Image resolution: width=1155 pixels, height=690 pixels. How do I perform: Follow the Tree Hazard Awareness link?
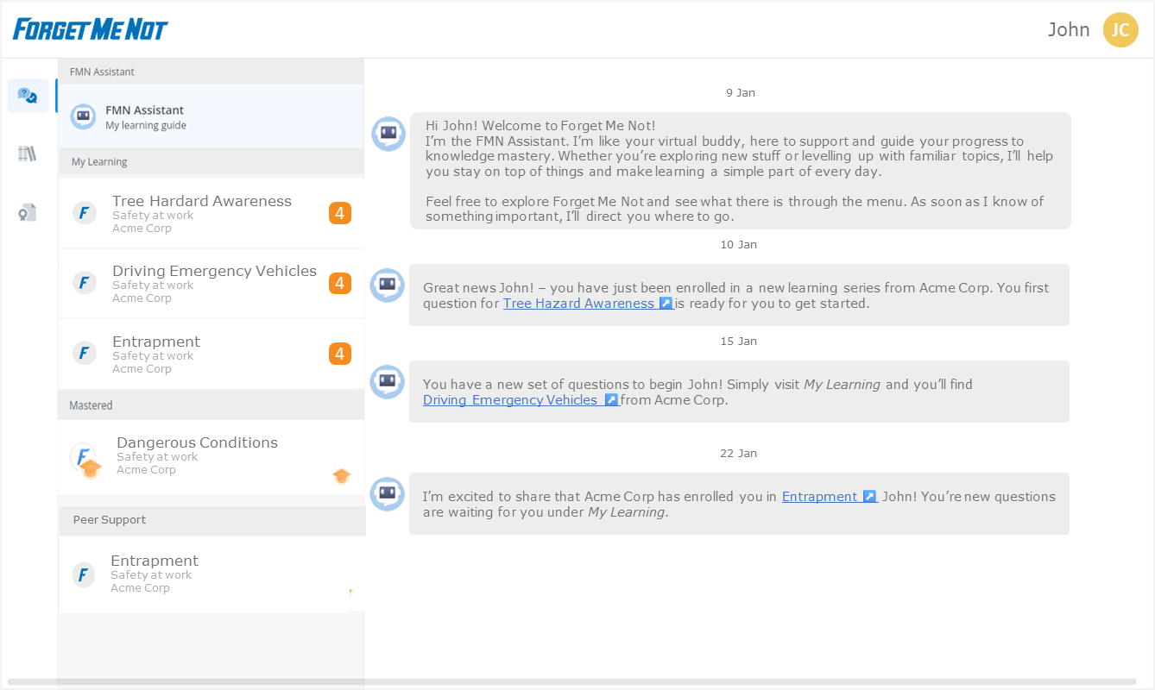(x=587, y=304)
